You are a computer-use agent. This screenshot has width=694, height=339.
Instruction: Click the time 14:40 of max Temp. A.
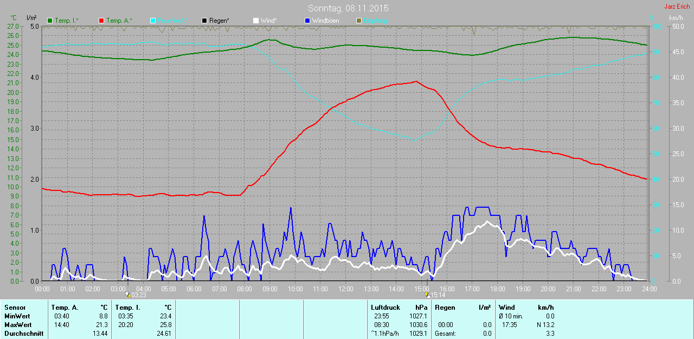[x=61, y=325]
